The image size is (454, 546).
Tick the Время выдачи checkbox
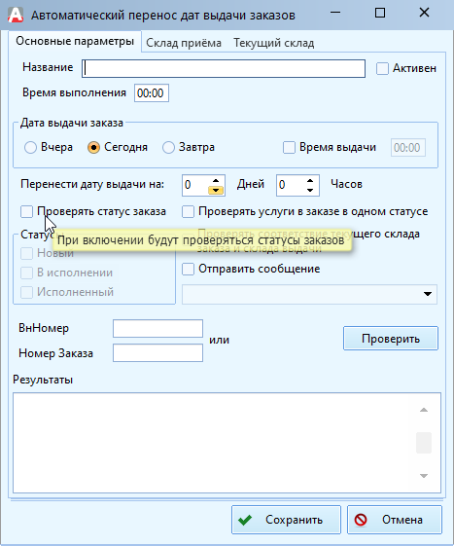pos(289,147)
